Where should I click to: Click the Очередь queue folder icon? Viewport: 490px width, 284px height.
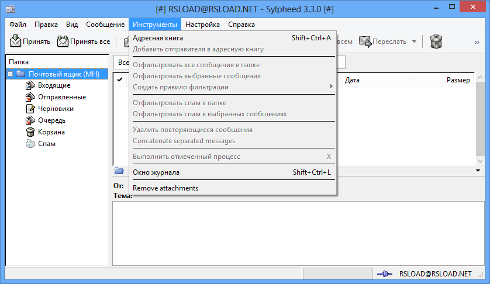[x=30, y=120]
